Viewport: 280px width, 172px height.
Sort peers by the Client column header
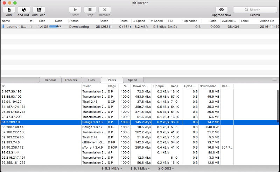click(x=94, y=86)
